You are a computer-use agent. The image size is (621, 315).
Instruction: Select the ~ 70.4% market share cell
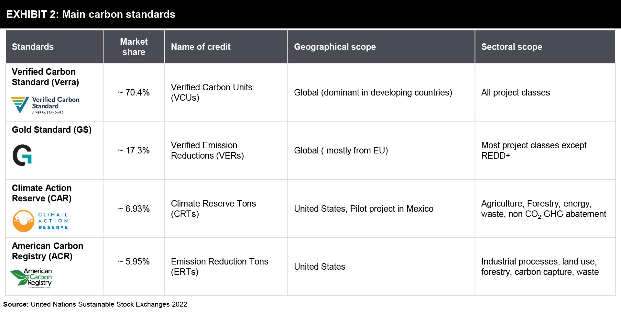point(134,93)
